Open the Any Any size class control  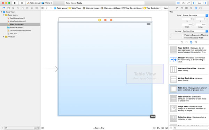[99, 128]
